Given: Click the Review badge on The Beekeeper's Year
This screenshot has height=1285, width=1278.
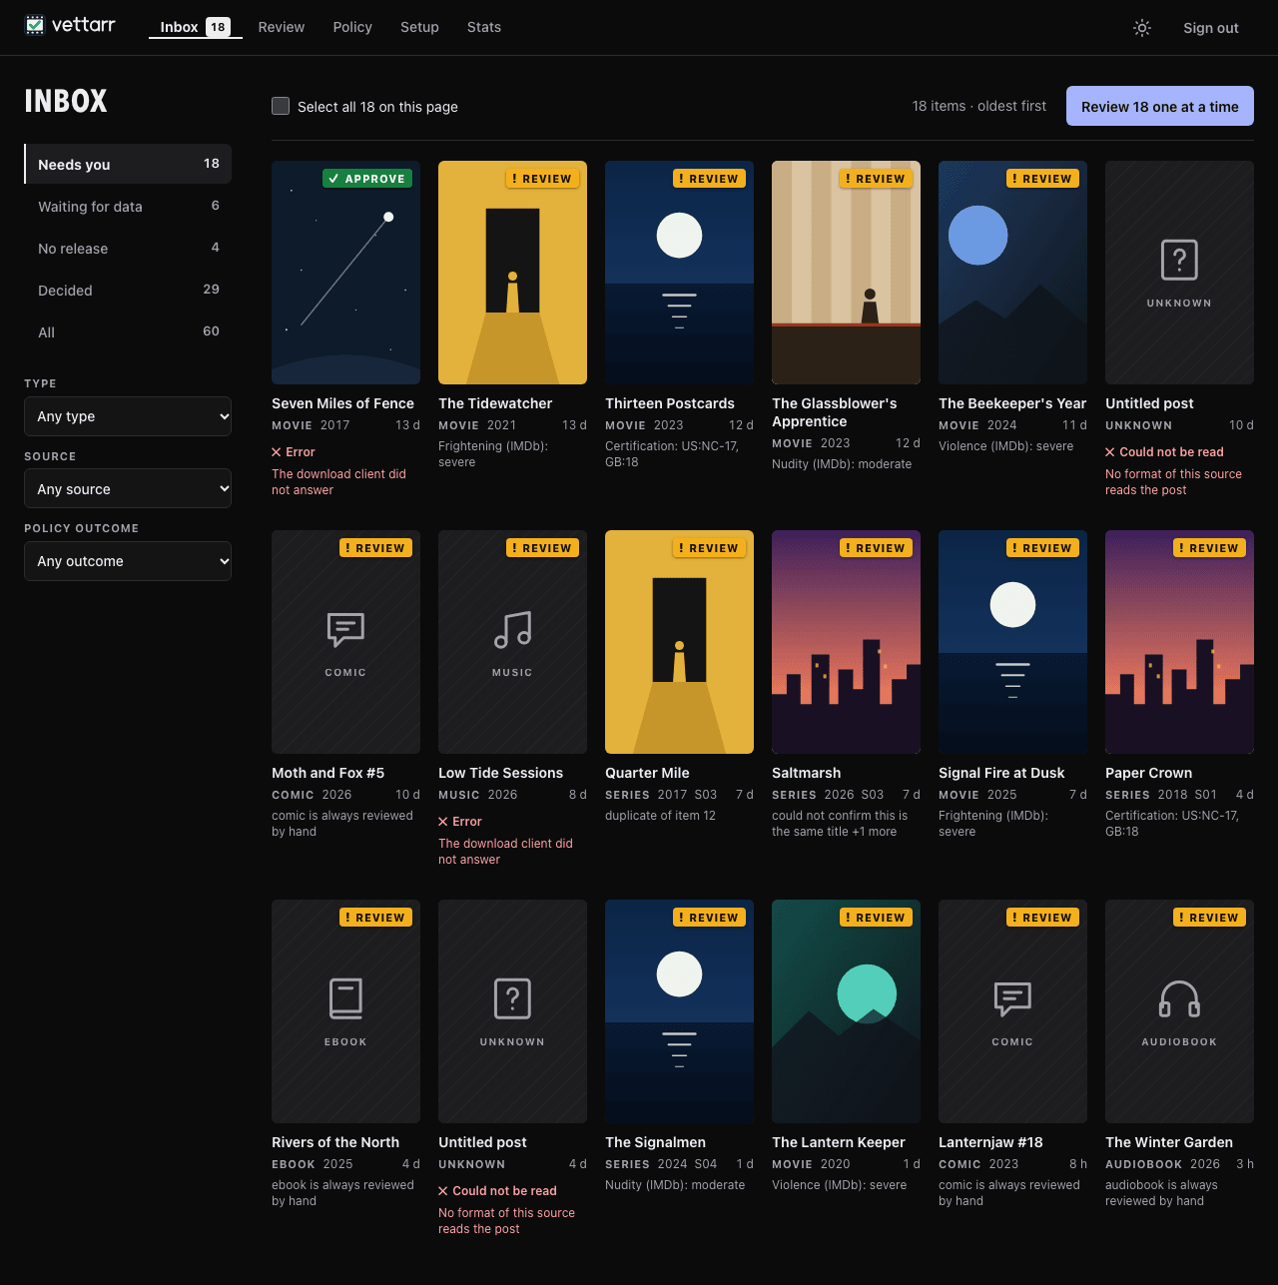Looking at the screenshot, I should point(1042,179).
